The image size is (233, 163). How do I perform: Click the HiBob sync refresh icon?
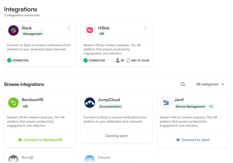pos(128,60)
